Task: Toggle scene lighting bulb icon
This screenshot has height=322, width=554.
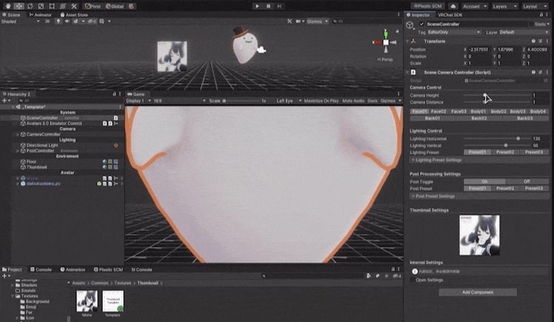Action: 58,21
